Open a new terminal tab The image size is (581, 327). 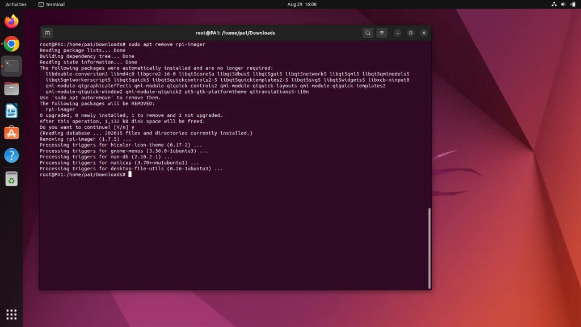(48, 33)
